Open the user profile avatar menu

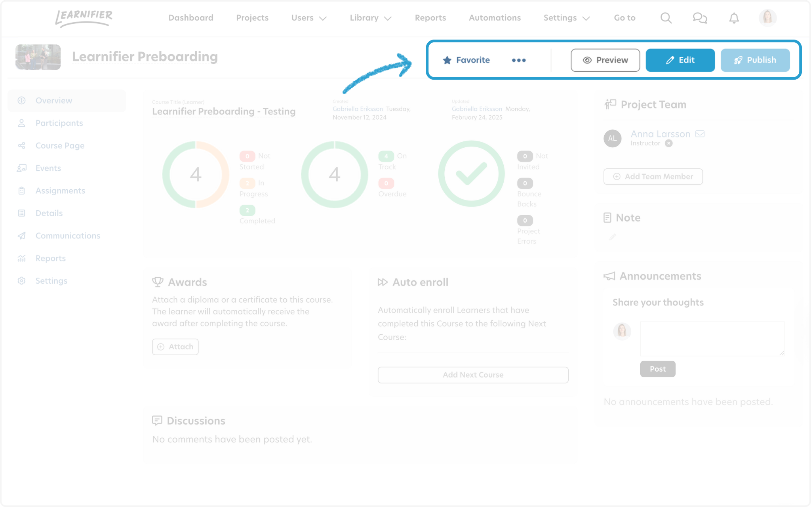click(767, 18)
